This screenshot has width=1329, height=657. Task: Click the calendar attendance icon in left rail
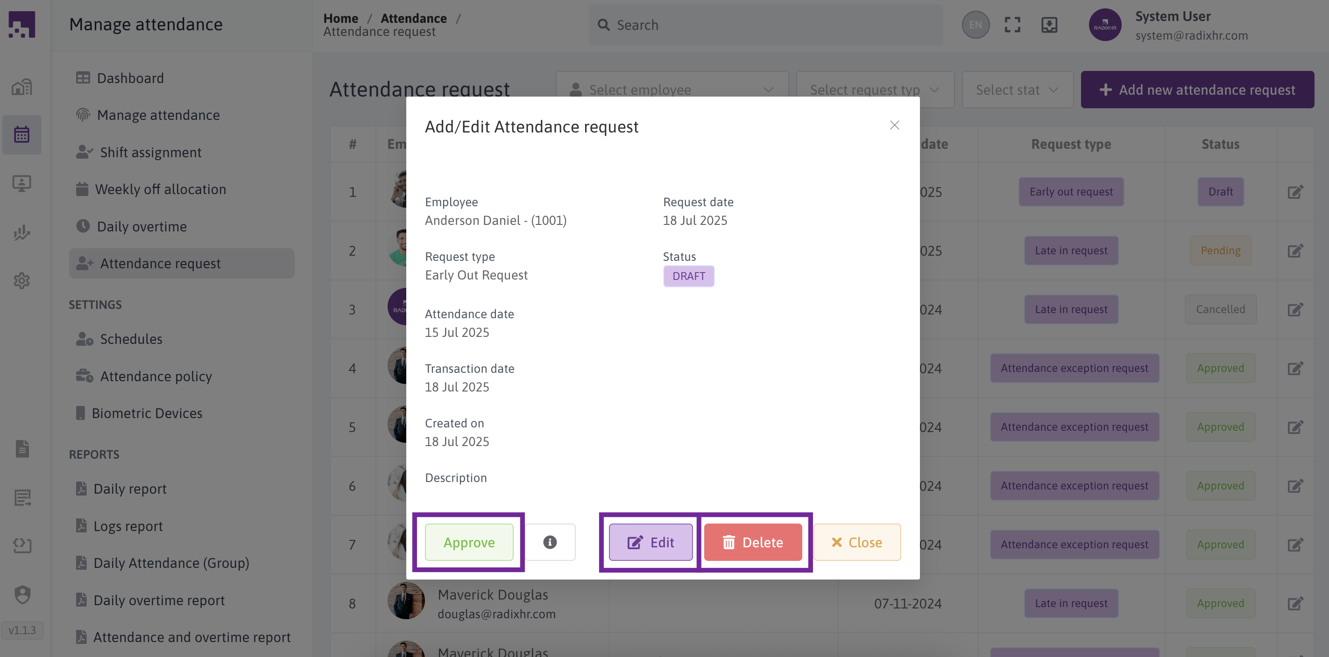point(21,134)
